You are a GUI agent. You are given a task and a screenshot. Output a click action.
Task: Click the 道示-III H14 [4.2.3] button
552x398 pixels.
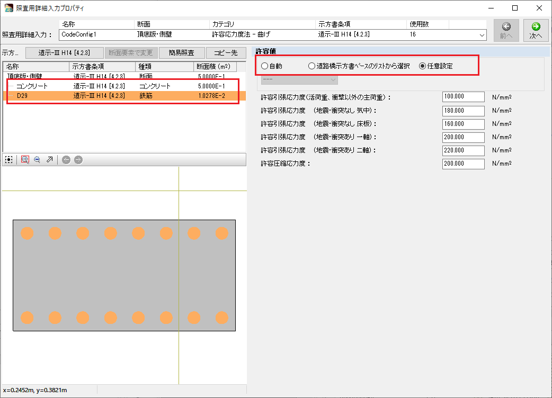tap(64, 53)
